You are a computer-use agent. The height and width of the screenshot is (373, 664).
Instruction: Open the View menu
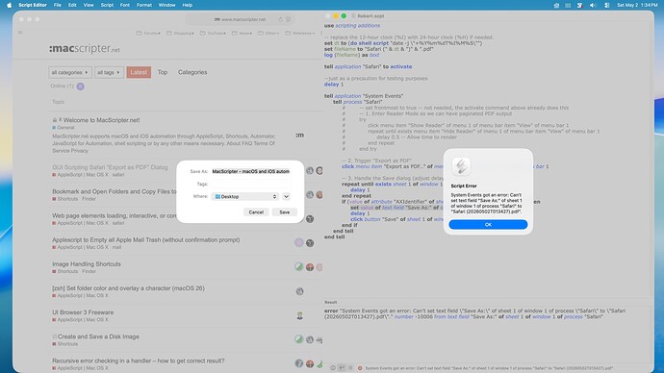(x=89, y=5)
